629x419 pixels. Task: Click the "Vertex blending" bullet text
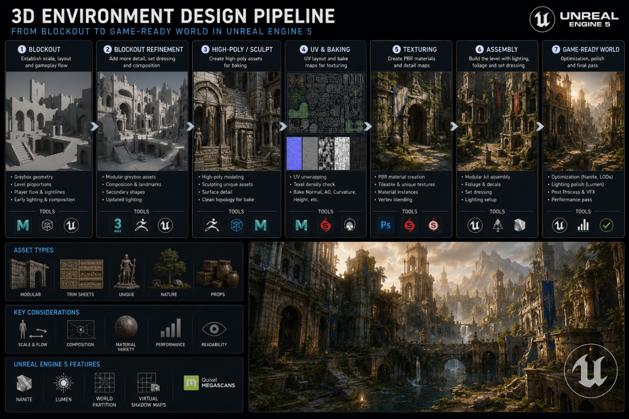pos(395,199)
